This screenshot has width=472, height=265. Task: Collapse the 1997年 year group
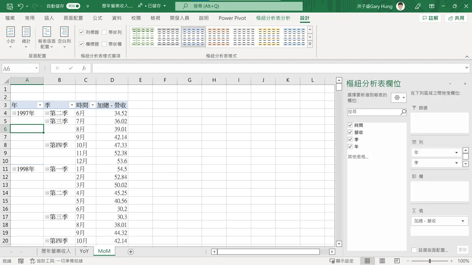point(14,113)
